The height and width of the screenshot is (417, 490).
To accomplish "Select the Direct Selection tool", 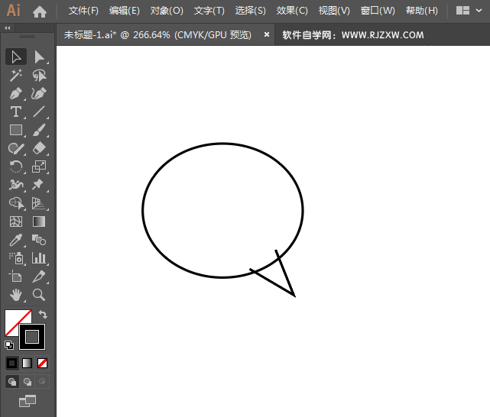I will (x=39, y=57).
